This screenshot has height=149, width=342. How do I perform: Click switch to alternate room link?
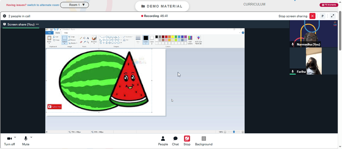43,5
